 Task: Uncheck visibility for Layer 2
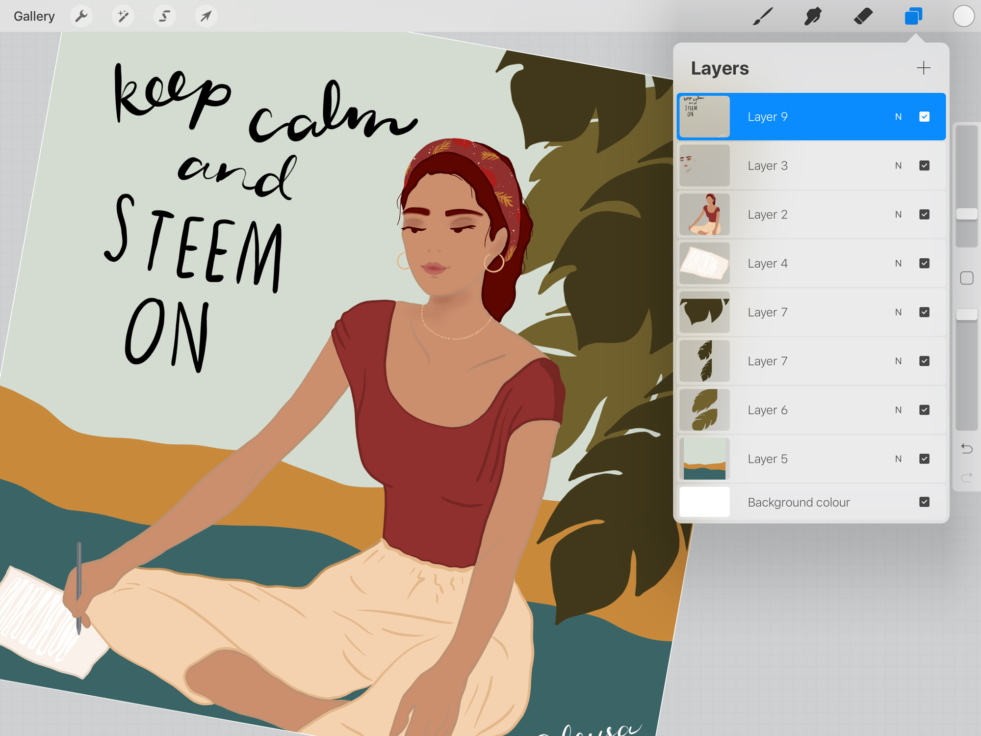click(x=924, y=215)
